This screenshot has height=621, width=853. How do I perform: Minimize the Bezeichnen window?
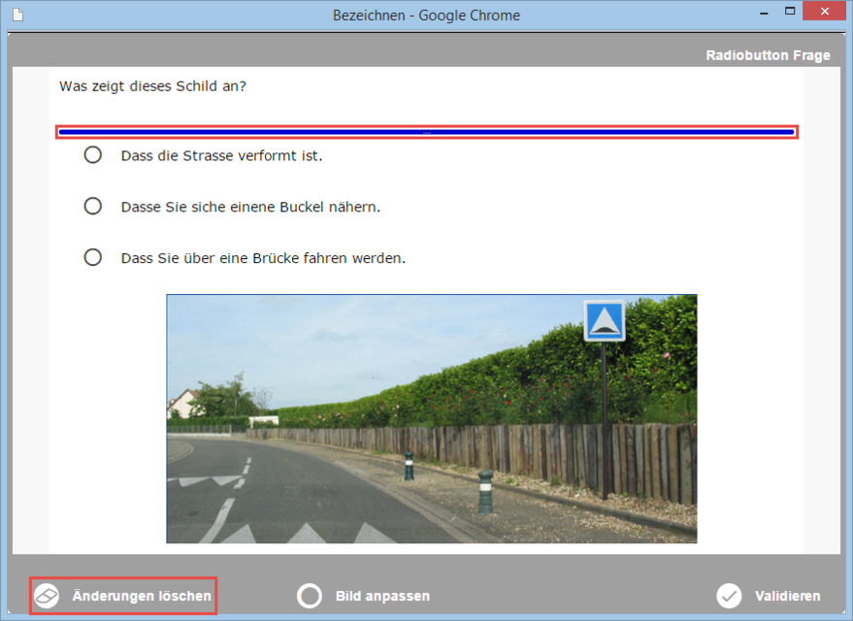(x=760, y=14)
